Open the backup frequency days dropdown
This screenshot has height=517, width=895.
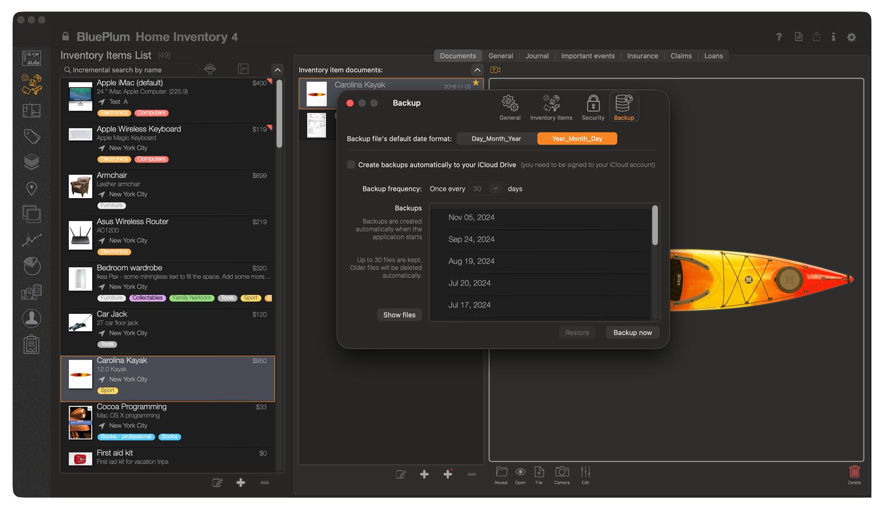point(495,188)
